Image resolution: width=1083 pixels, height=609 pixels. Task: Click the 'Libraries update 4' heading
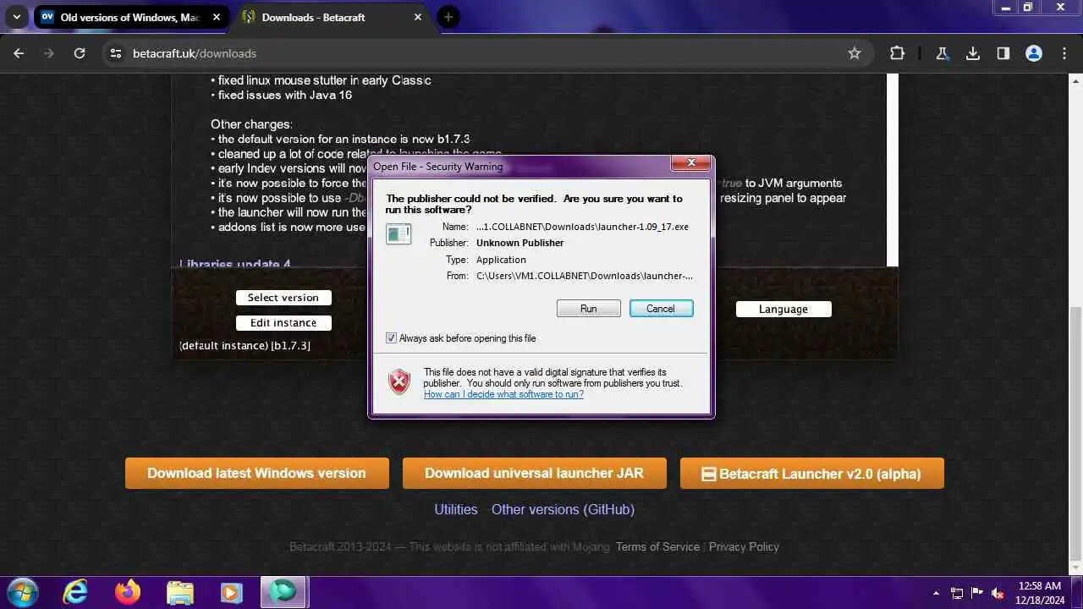click(235, 264)
